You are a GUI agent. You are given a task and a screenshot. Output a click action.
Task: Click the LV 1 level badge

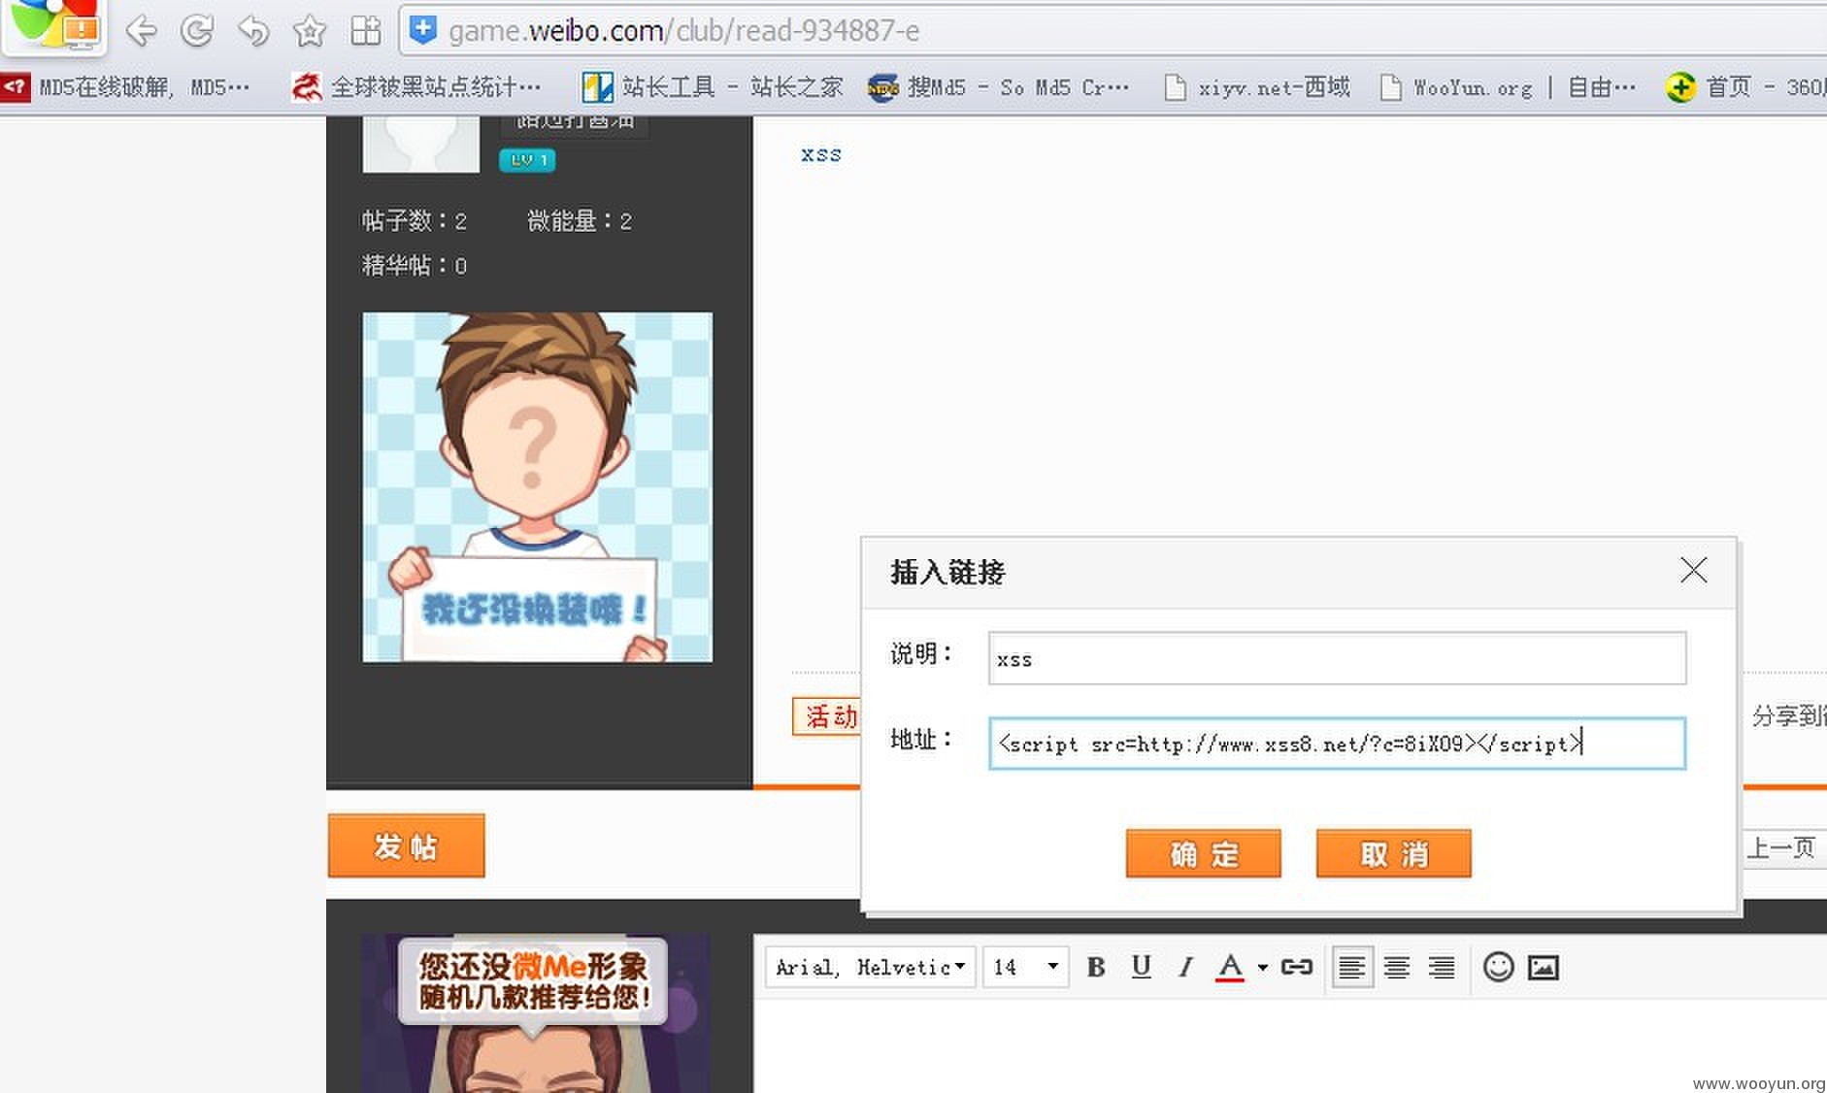[527, 160]
